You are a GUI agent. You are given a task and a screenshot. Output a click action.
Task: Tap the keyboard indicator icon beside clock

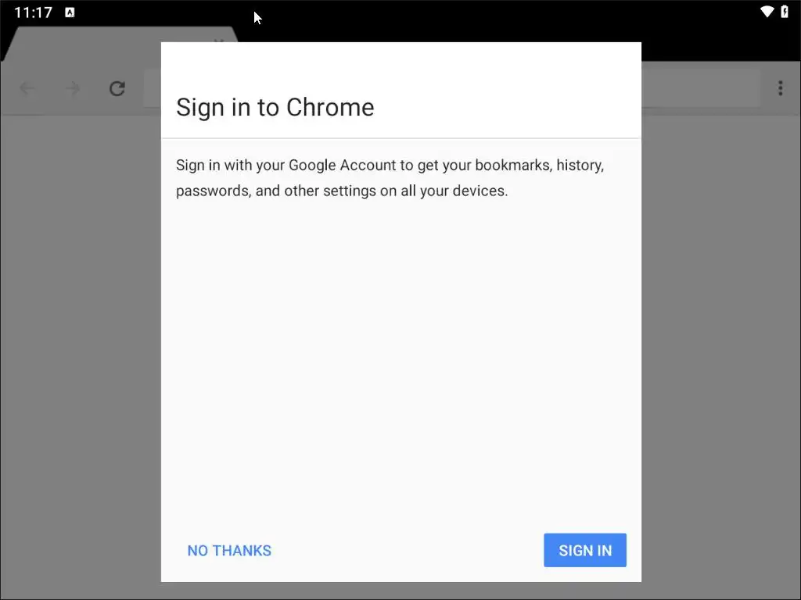70,12
